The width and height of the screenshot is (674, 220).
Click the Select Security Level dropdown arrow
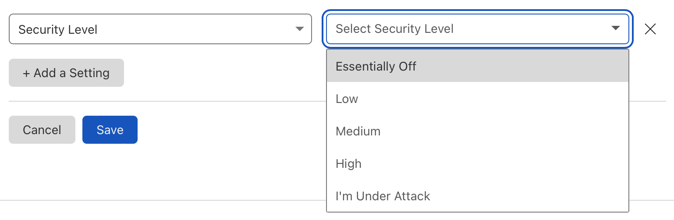coord(615,28)
